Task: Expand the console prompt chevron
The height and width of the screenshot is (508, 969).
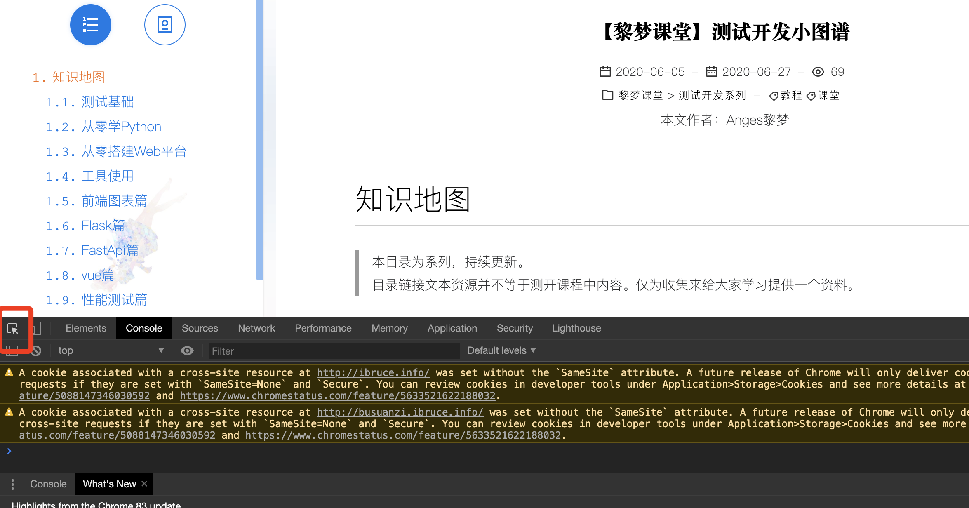Action: (9, 451)
